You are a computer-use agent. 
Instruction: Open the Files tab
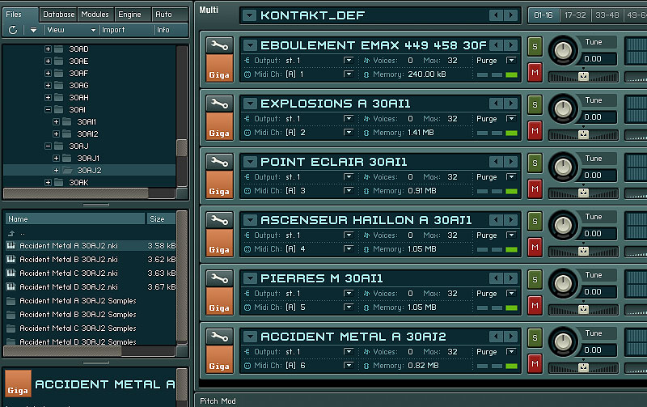click(x=20, y=15)
